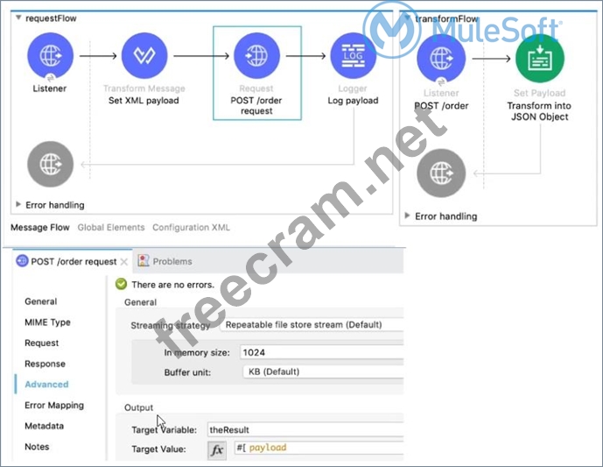This screenshot has height=467, width=603.
Task: Switch to the Global Elements tab
Action: click(111, 228)
